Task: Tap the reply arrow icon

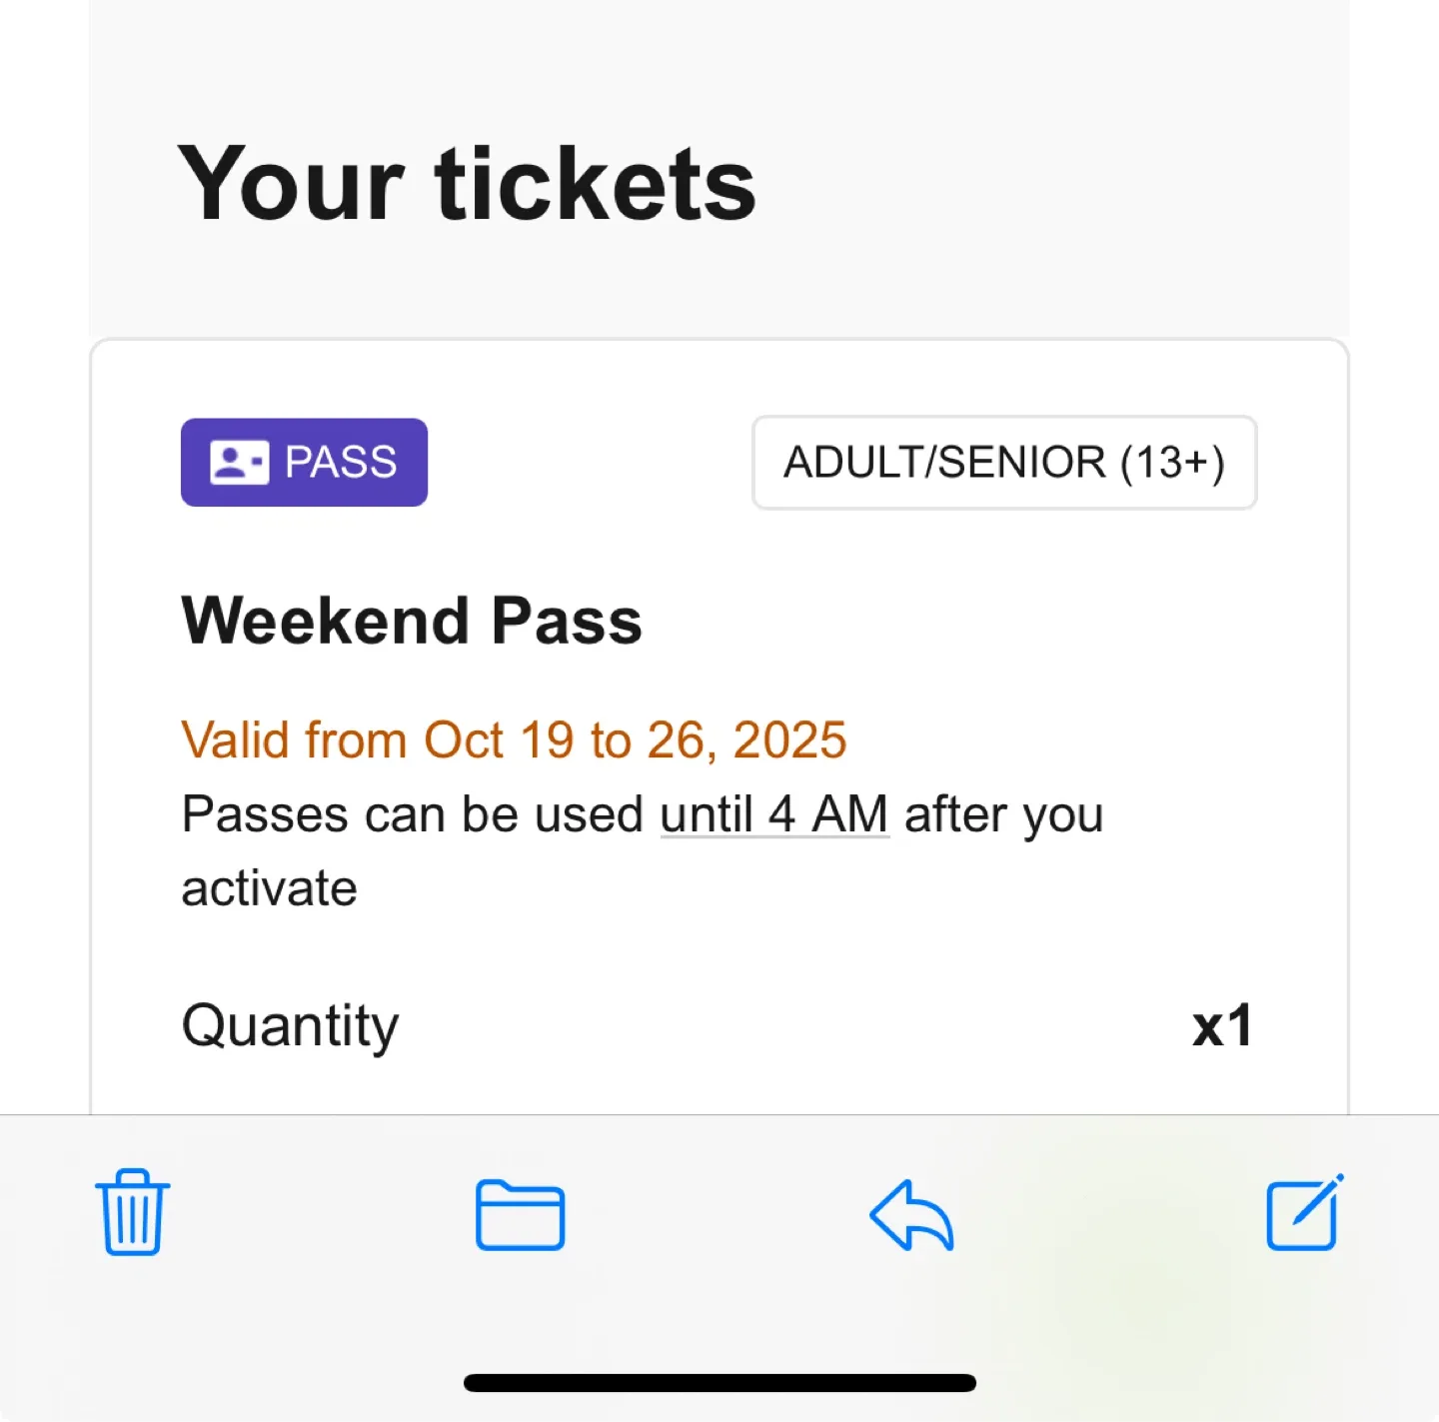Action: [911, 1215]
